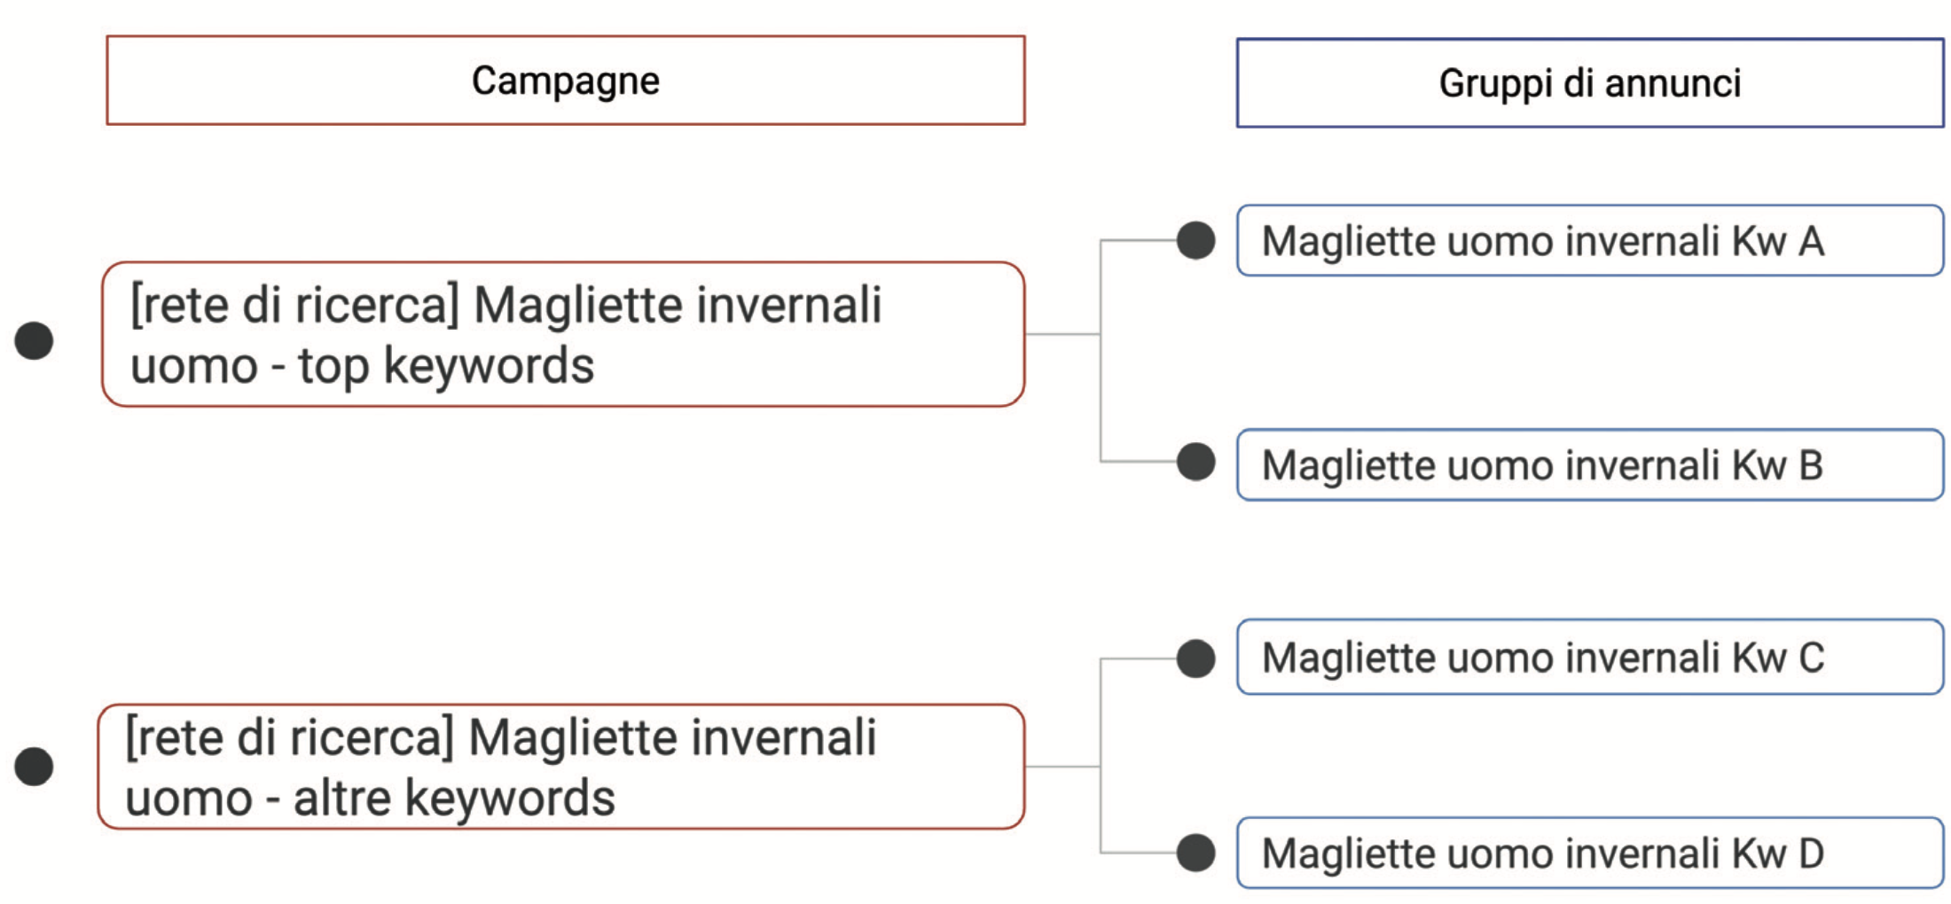Open ad group Magliette uomo invernali Kw B
The width and height of the screenshot is (1951, 904).
tap(1590, 464)
